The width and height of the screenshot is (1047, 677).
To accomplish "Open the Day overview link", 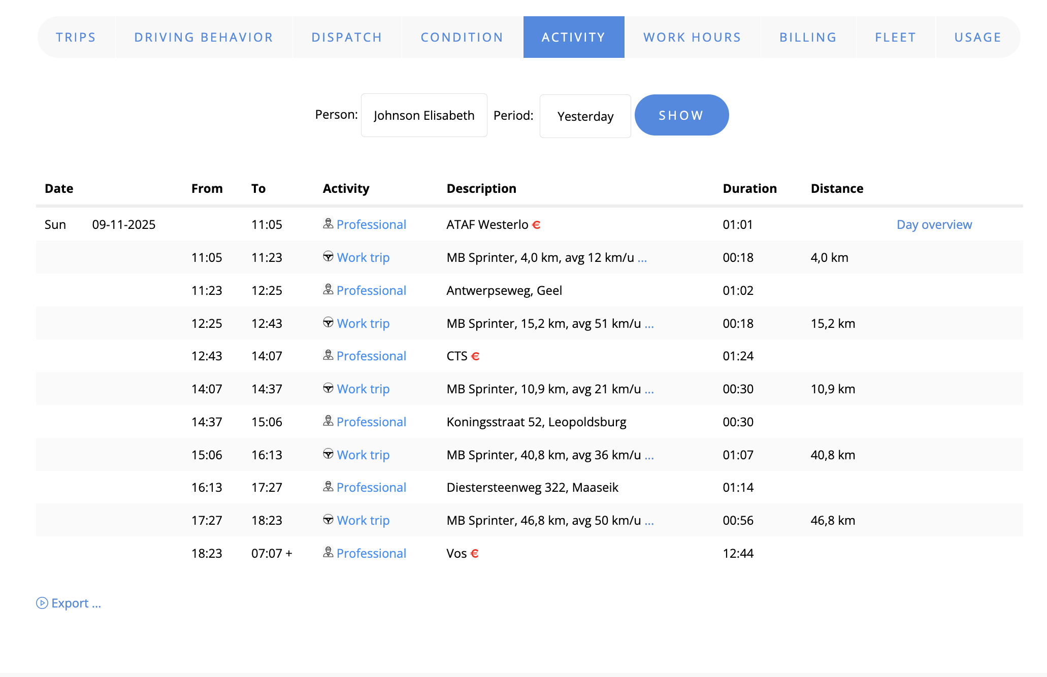I will tap(934, 225).
